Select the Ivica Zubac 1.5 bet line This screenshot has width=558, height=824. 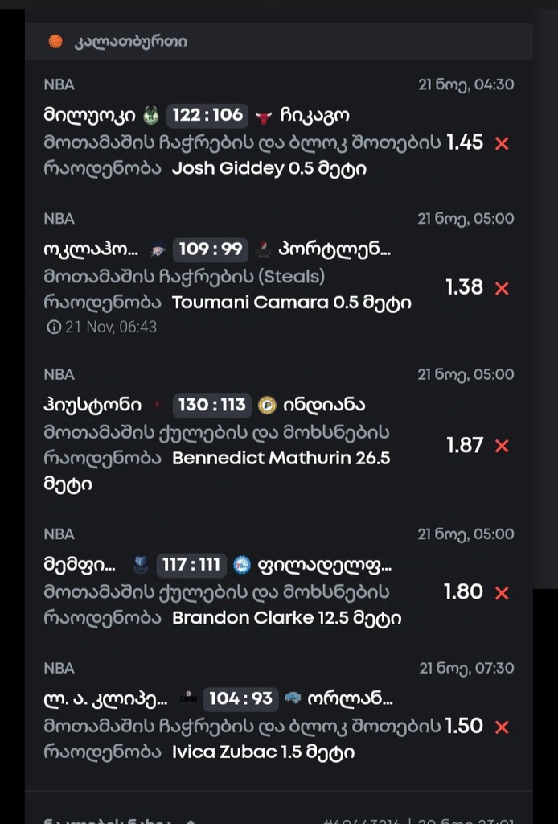263,752
